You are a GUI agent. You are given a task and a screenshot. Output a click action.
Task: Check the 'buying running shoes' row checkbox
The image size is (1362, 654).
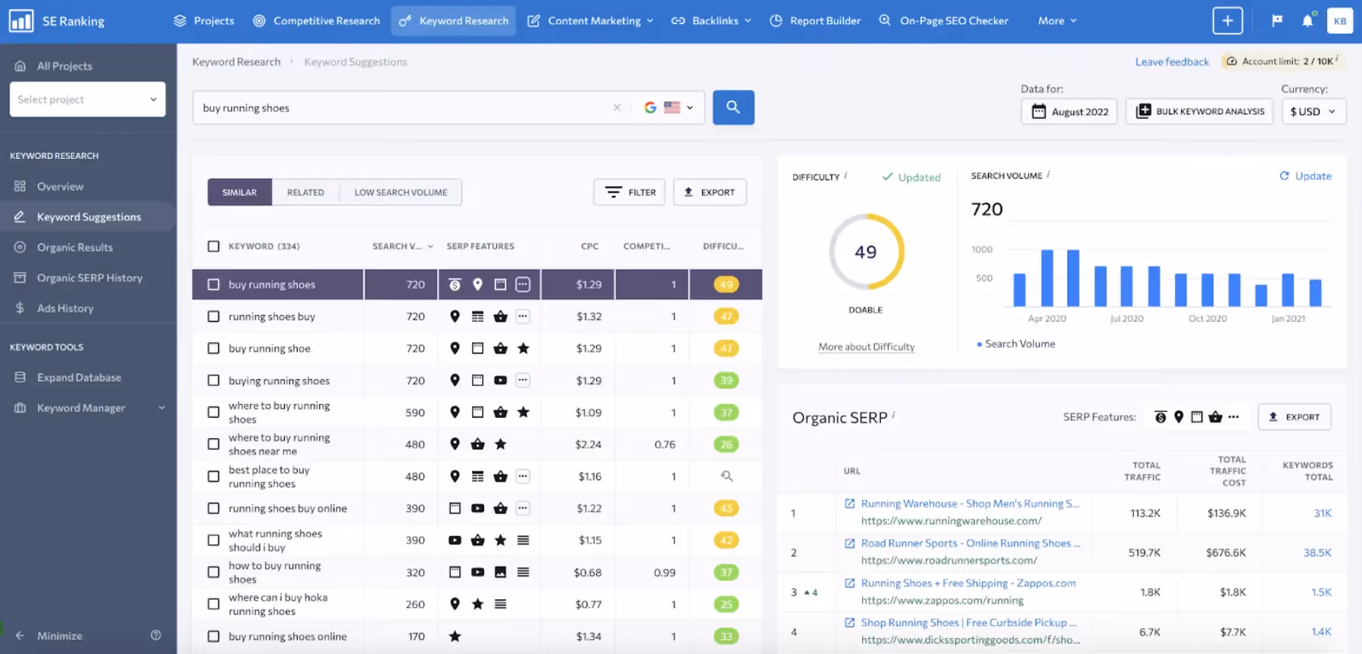pyautogui.click(x=214, y=380)
